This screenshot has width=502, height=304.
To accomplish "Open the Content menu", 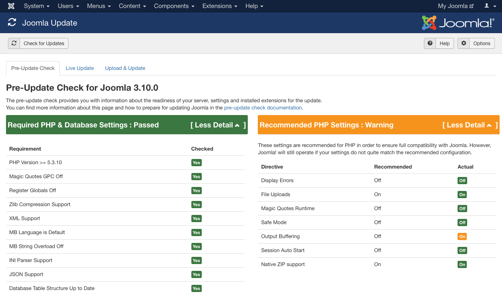I will 132,6.
